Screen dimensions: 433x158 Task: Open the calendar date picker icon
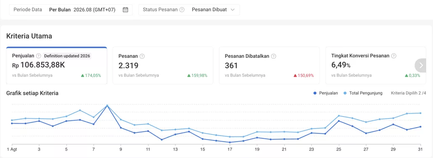click(125, 10)
